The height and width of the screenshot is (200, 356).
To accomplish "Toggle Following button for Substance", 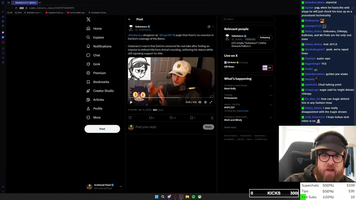I will [265, 37].
